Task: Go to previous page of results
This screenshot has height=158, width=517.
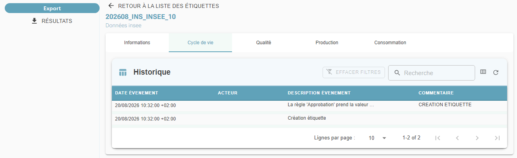Action: pyautogui.click(x=457, y=138)
